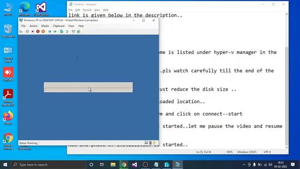Viewport: 300px width, 169px height.
Task: Reset the VM using green play icon
Action: [x=55, y=31]
